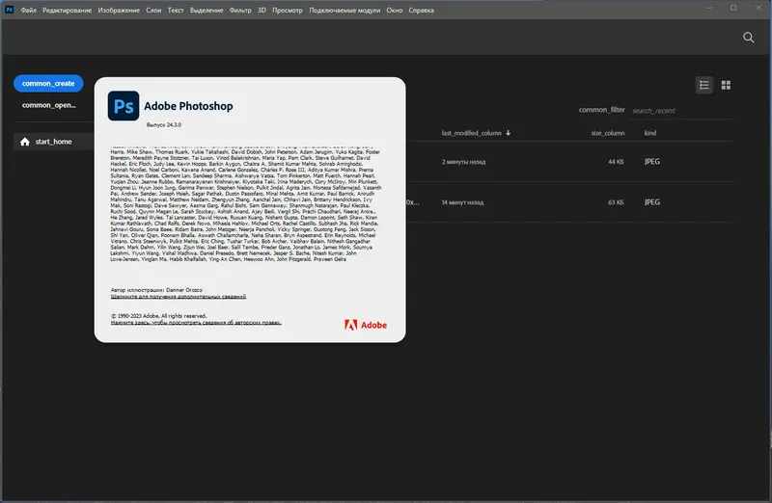Click the common_filter label
Screen dimensions: 772x503
click(601, 110)
